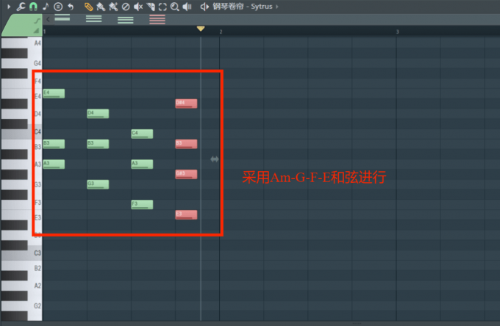
Task: Click the circular event editor icon
Action: (x=58, y=7)
